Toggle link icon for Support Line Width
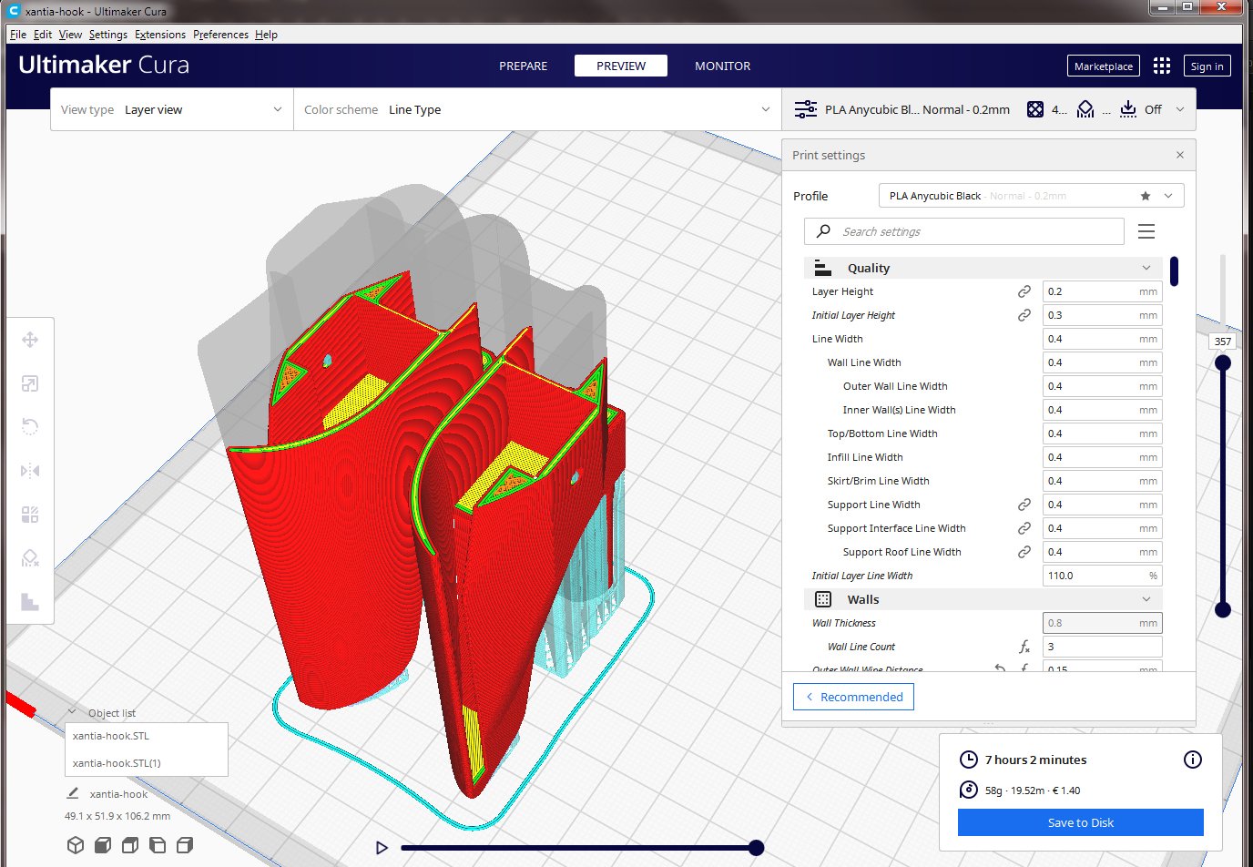 tap(1024, 505)
